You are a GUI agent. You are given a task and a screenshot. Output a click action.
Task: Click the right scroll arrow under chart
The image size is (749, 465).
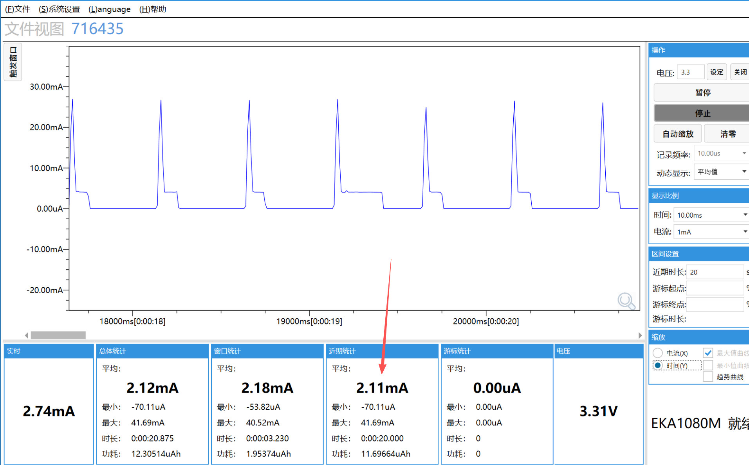(640, 335)
